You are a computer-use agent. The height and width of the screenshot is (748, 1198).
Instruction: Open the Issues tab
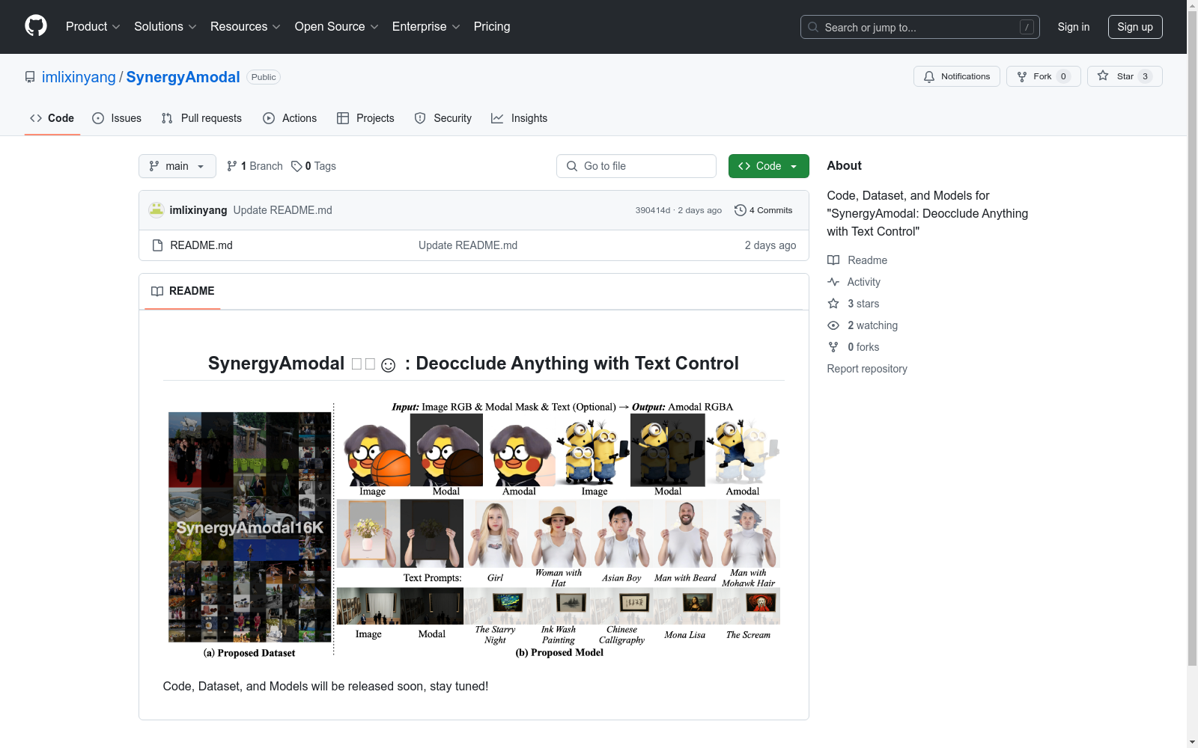click(117, 118)
